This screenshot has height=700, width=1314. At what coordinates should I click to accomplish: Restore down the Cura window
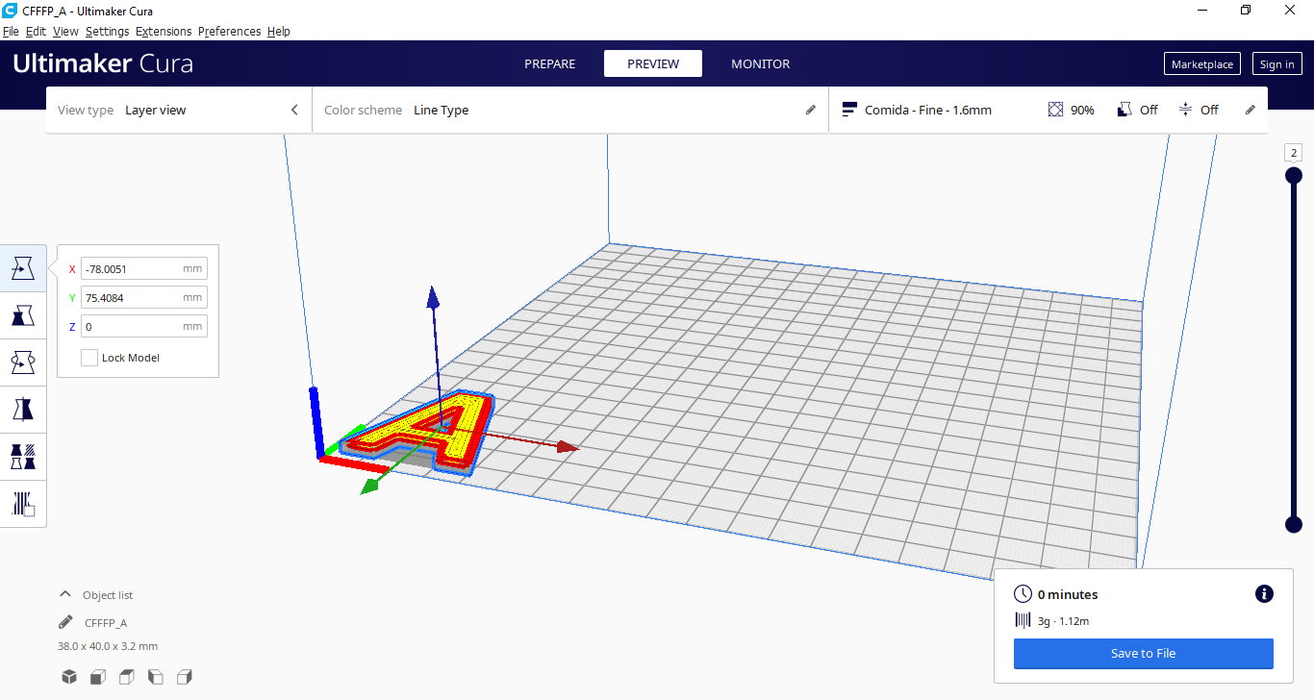click(x=1246, y=10)
